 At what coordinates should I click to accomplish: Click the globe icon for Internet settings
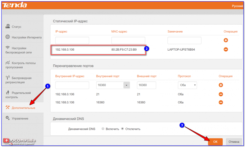(x=7, y=37)
